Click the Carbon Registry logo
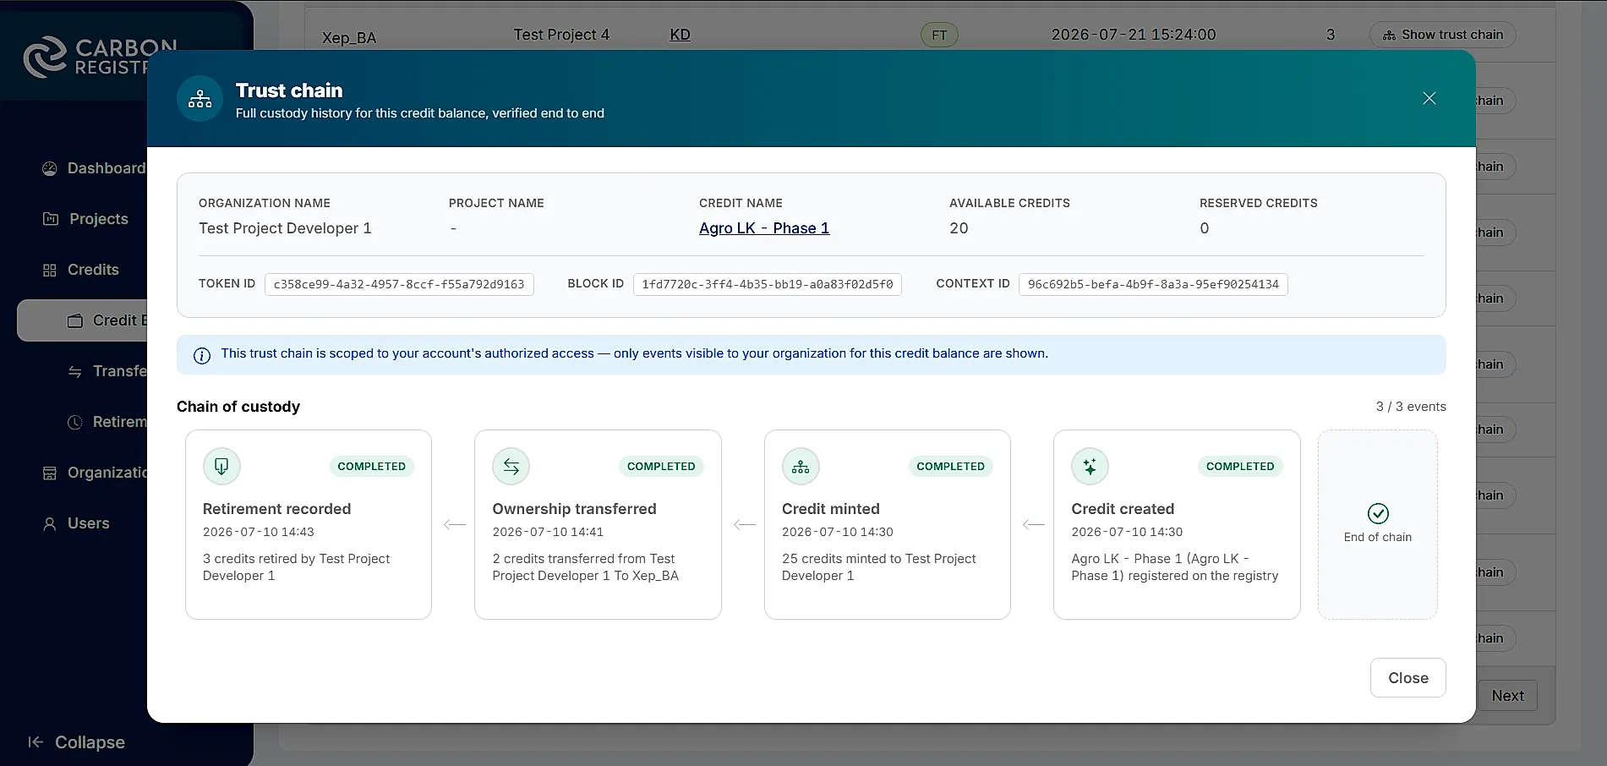The height and width of the screenshot is (766, 1607). (99, 57)
